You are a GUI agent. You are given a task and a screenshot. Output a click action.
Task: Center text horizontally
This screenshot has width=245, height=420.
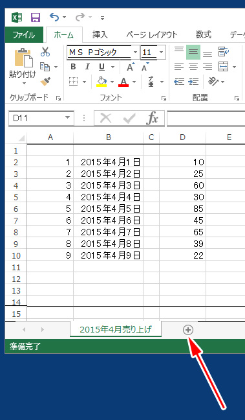(x=193, y=67)
